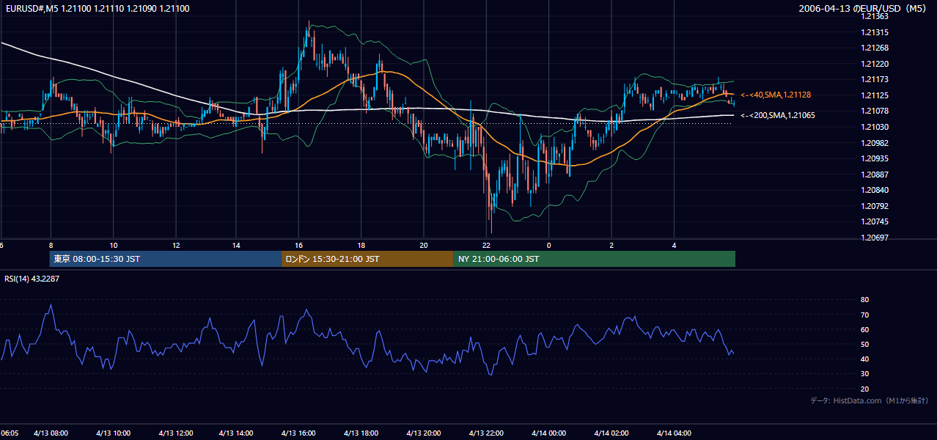Select the 200 SMA label 1.21065

click(778, 115)
